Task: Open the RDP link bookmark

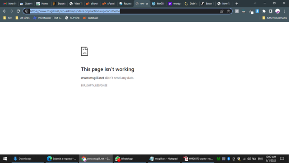Action: 72,18
